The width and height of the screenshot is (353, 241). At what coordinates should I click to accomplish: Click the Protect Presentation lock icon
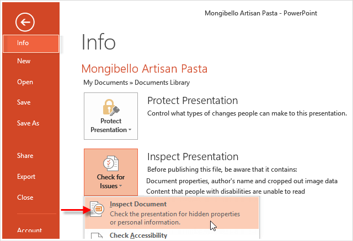[x=111, y=107]
